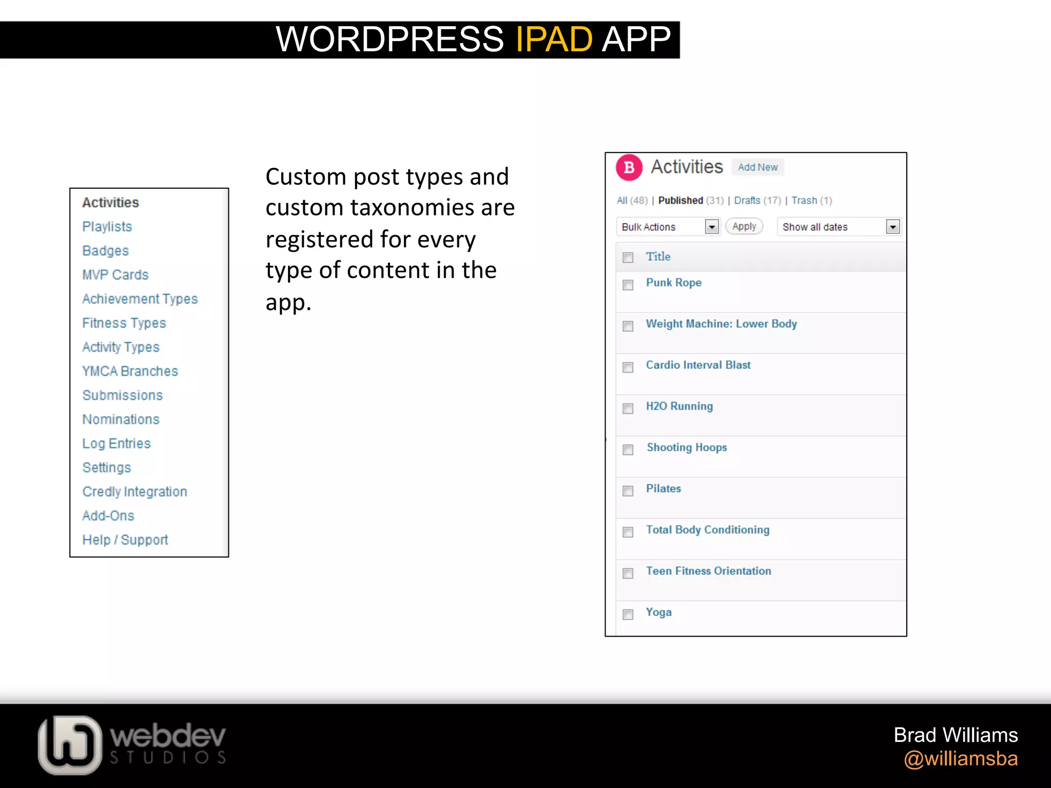The image size is (1051, 788).
Task: Select MVP Cards in the sidebar
Action: [x=115, y=275]
